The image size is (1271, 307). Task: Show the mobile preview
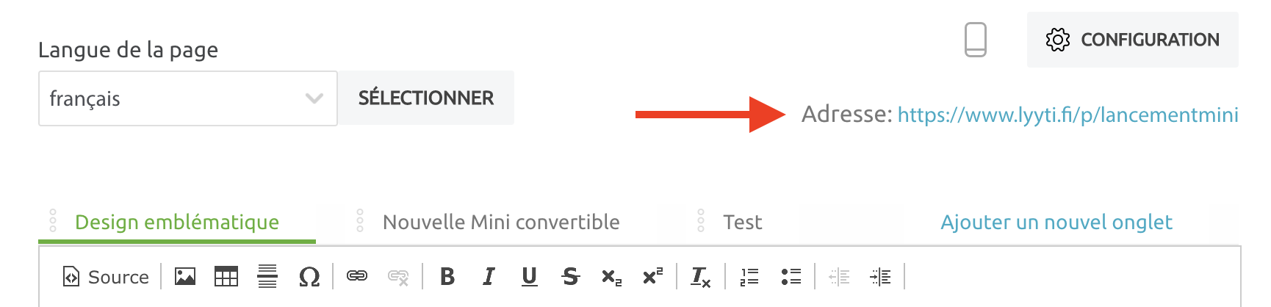click(x=975, y=40)
